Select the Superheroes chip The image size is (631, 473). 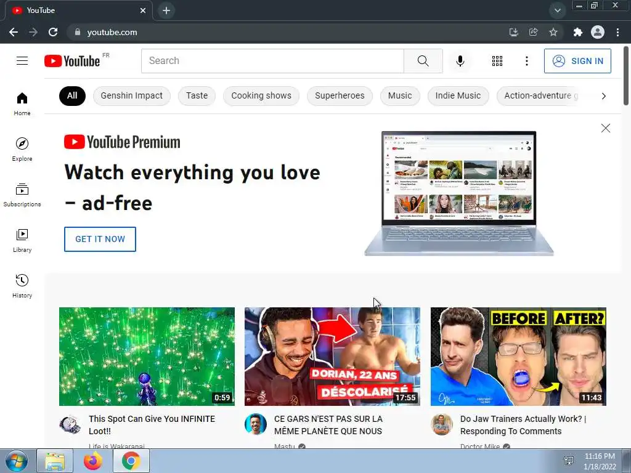click(x=340, y=95)
